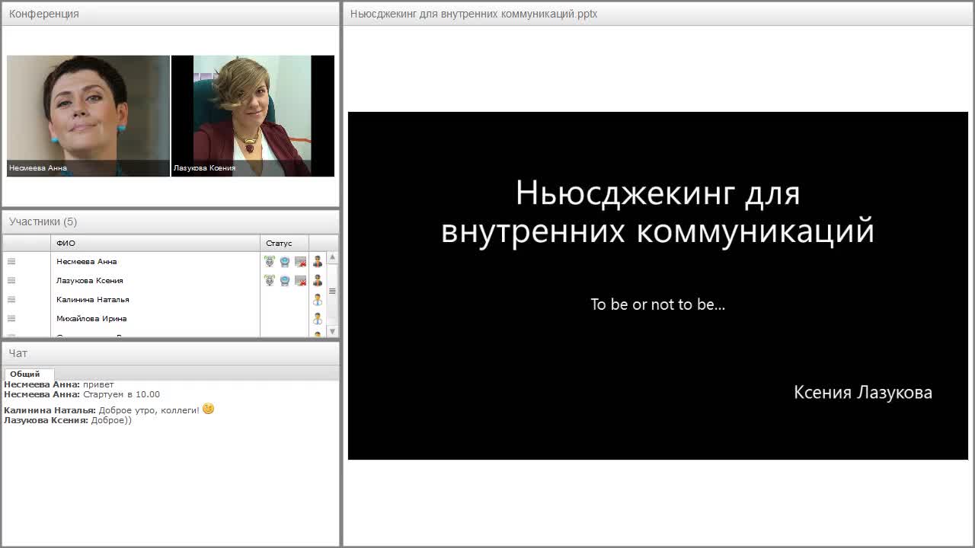Screen dimensions: 975x548
Task: Click the avatar icon next to Михайлова Ирина
Action: click(x=318, y=318)
